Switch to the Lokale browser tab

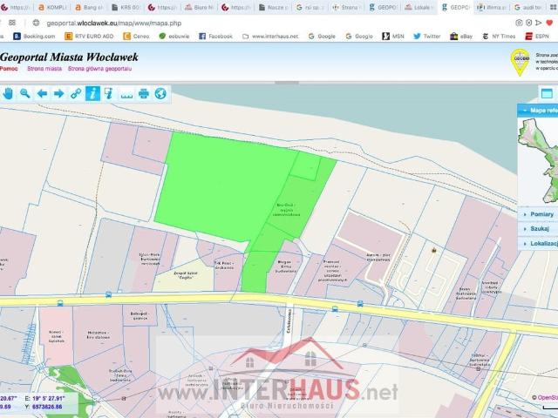click(x=419, y=7)
